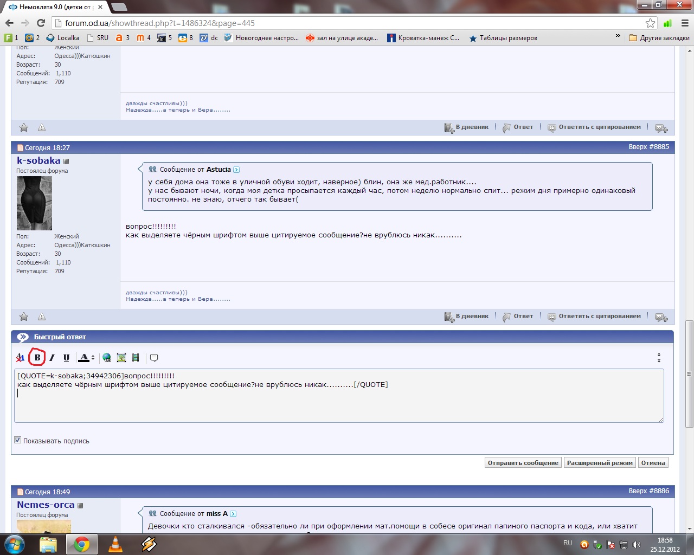The image size is (694, 555).
Task: Expand the hidden bookmarks chevron
Action: pos(618,36)
